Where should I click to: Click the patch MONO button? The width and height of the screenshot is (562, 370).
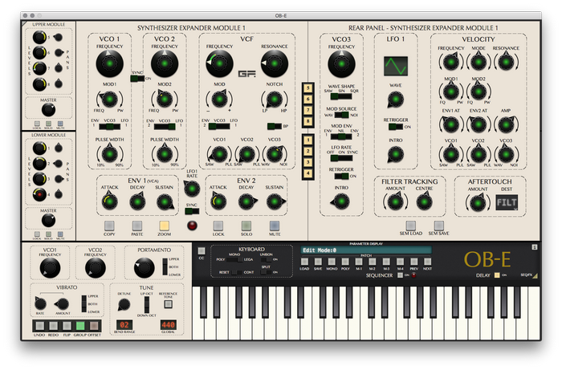point(332,262)
